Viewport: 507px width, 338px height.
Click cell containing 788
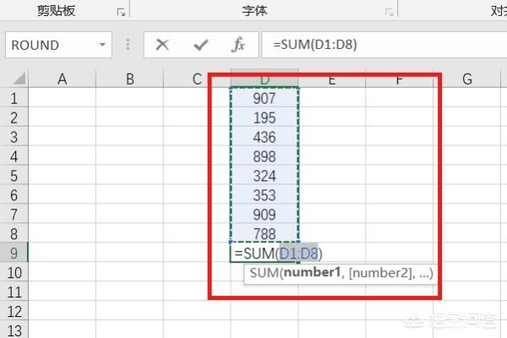[264, 233]
